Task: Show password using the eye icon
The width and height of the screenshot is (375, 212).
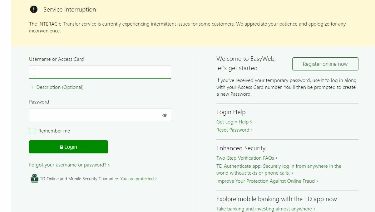Action: point(165,115)
